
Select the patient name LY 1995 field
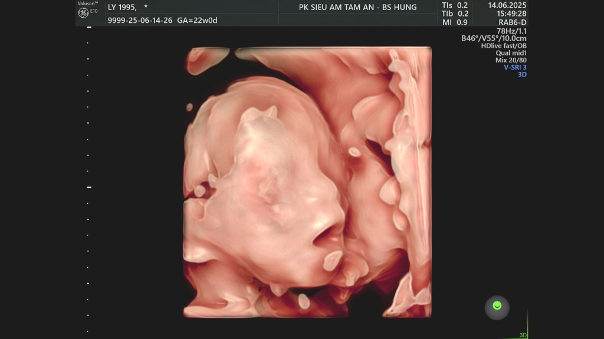click(122, 8)
